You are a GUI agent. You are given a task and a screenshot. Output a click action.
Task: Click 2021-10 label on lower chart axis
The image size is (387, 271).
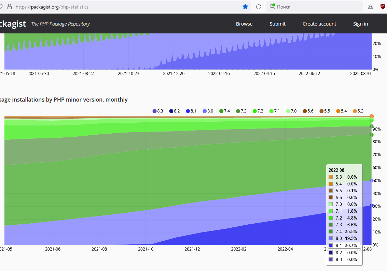[146, 249]
